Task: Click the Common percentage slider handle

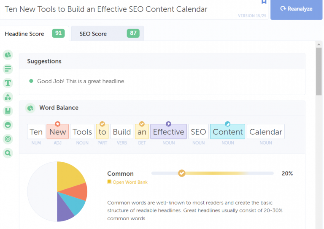Action: click(x=182, y=173)
